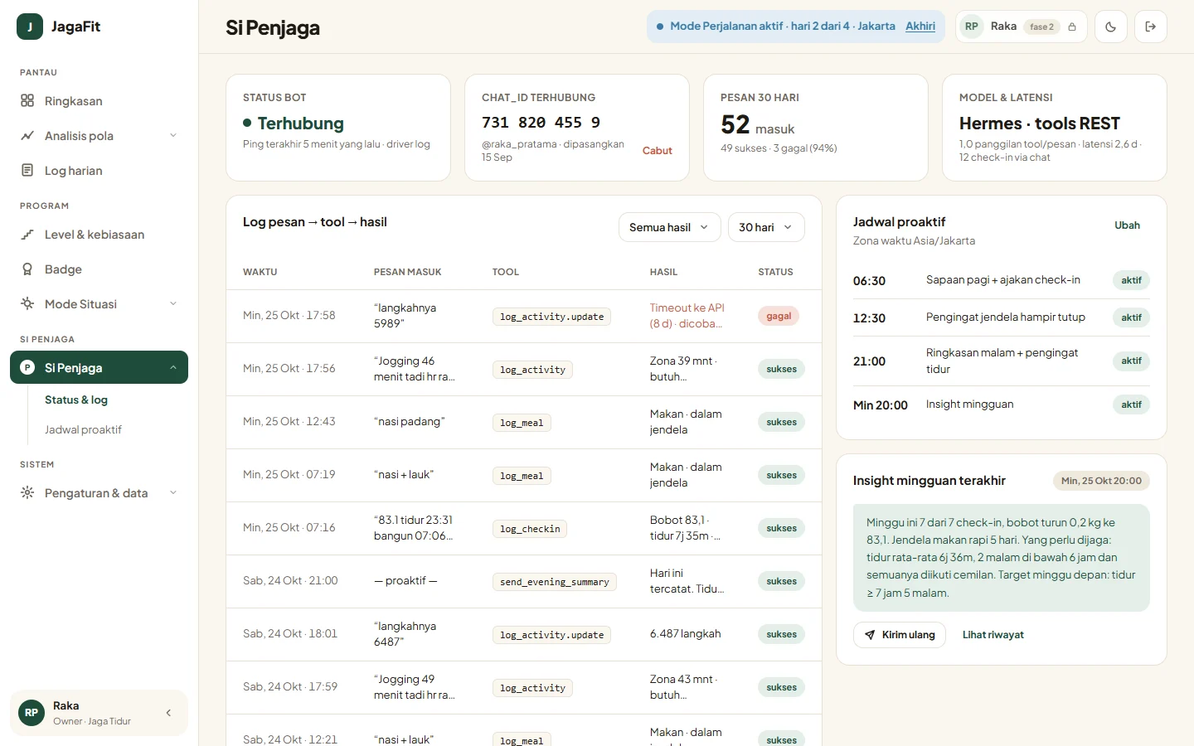Toggle the aktif badge for Insight mingguan
Viewport: 1194px width, 746px height.
(1131, 404)
